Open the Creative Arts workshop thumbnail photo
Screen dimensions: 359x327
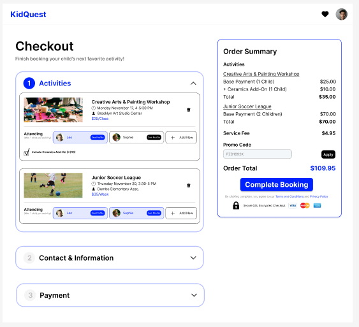pyautogui.click(x=53, y=110)
